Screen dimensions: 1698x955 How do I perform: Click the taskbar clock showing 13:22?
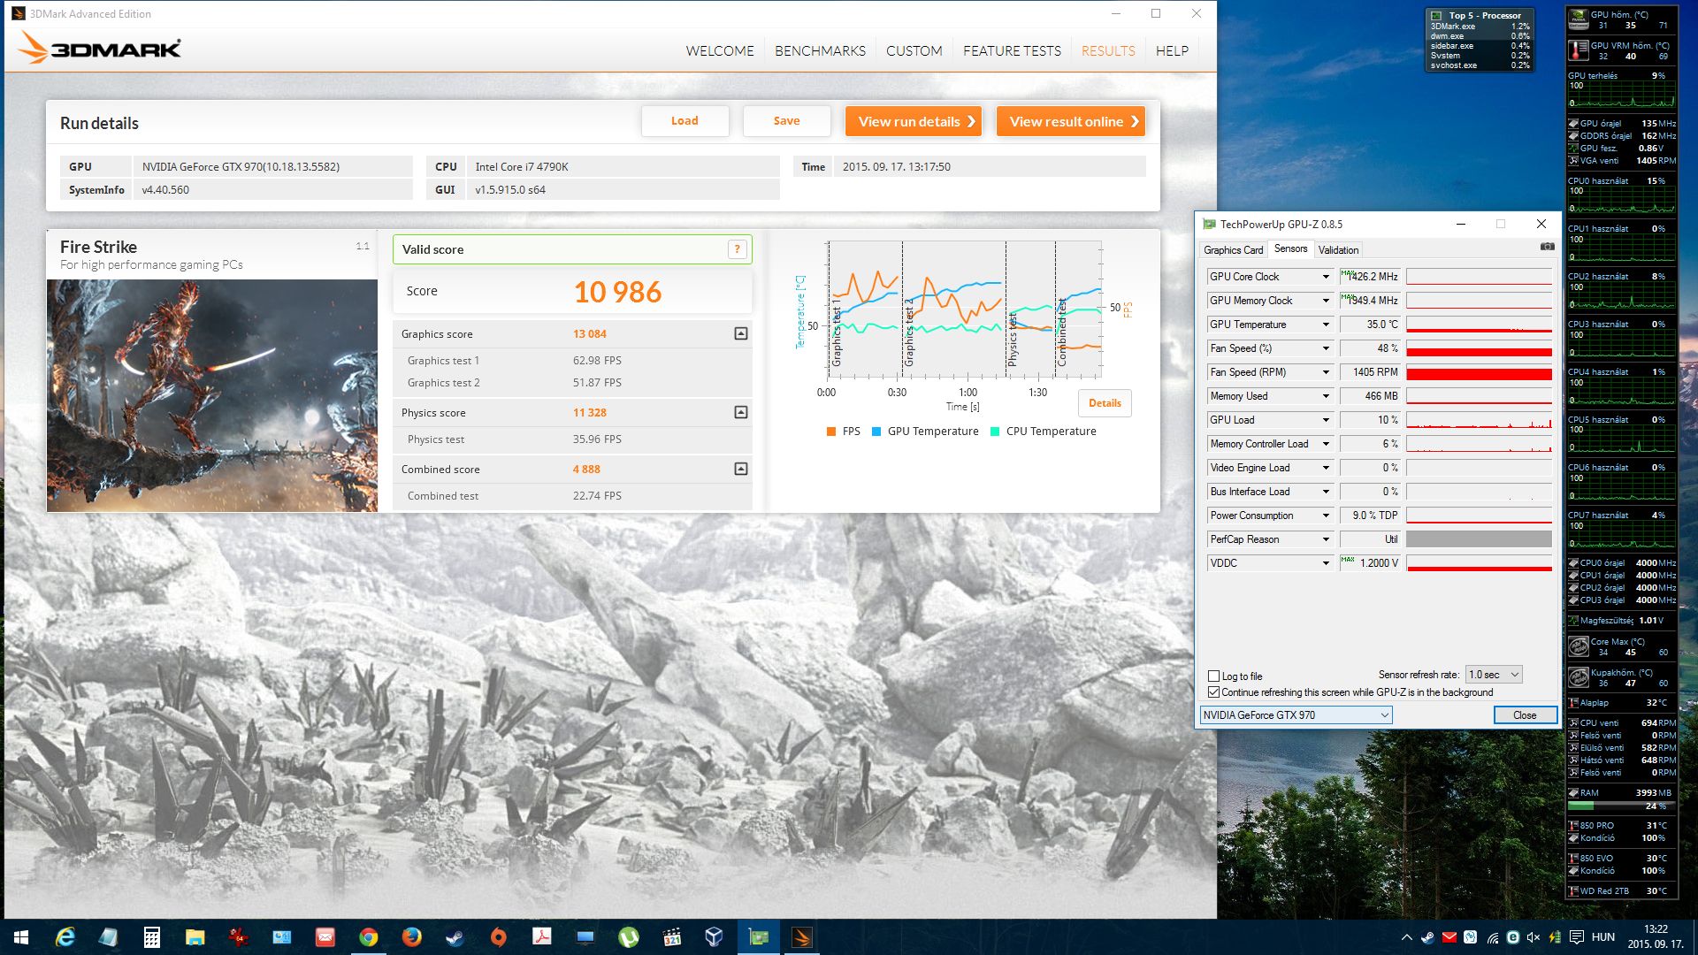coord(1656,937)
